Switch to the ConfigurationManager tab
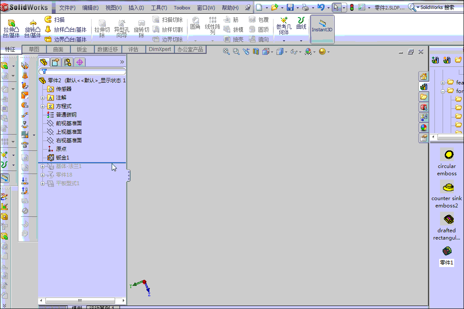 (x=68, y=62)
